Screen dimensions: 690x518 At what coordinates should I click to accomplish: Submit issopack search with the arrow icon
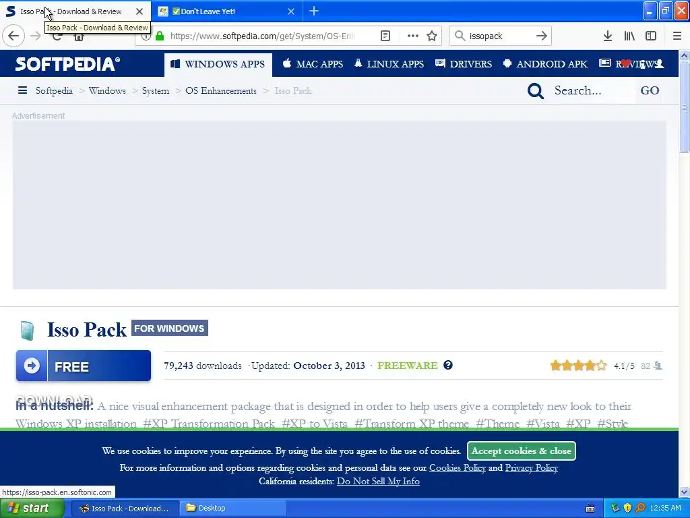541,36
